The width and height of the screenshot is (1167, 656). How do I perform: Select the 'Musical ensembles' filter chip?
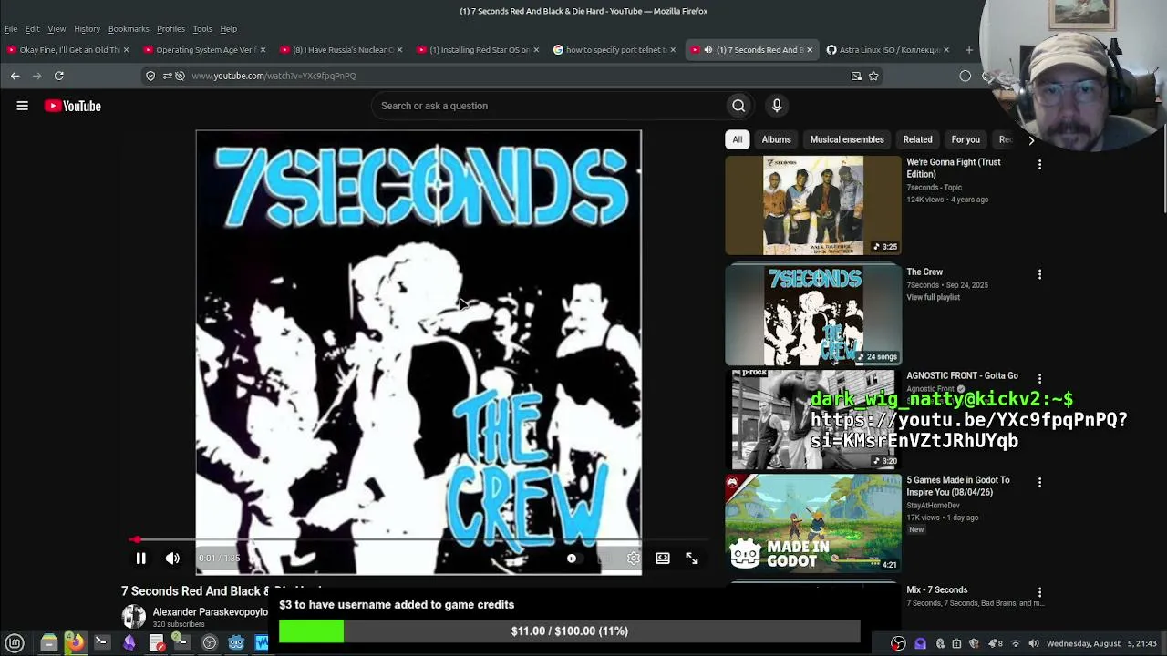[847, 139]
